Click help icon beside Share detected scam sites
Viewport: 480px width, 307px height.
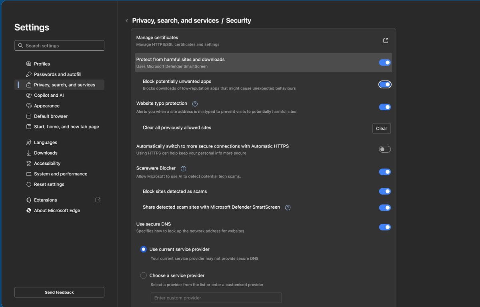(288, 207)
